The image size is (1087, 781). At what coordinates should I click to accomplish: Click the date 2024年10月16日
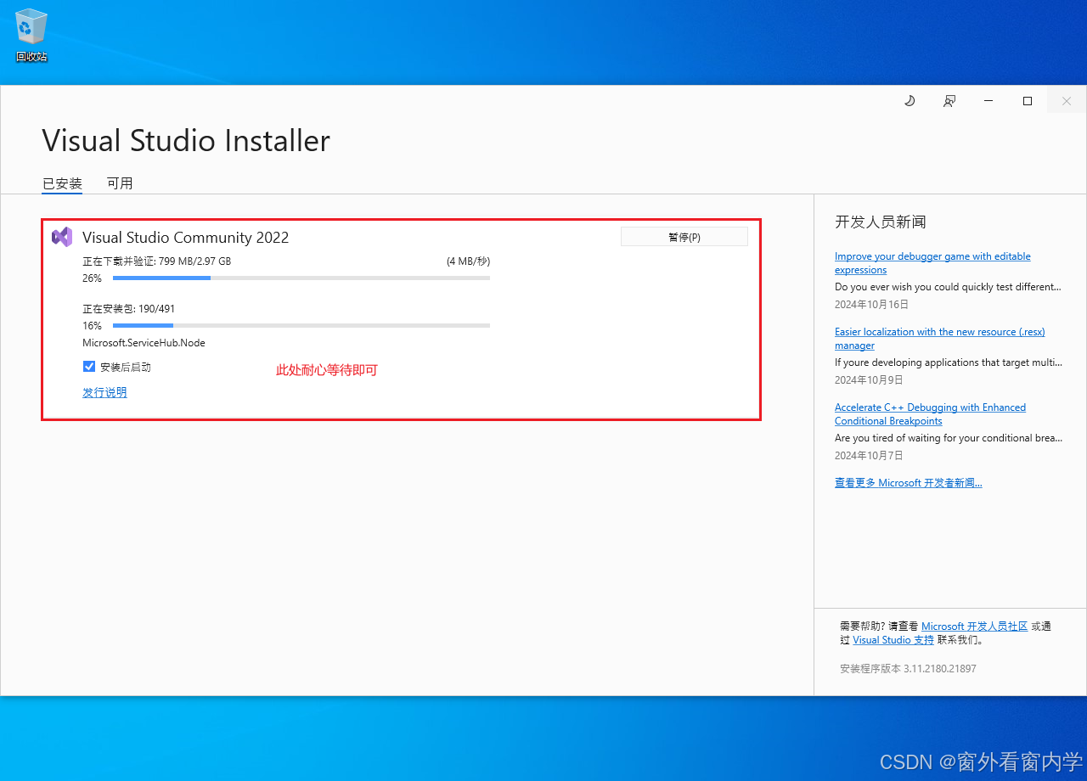click(871, 304)
